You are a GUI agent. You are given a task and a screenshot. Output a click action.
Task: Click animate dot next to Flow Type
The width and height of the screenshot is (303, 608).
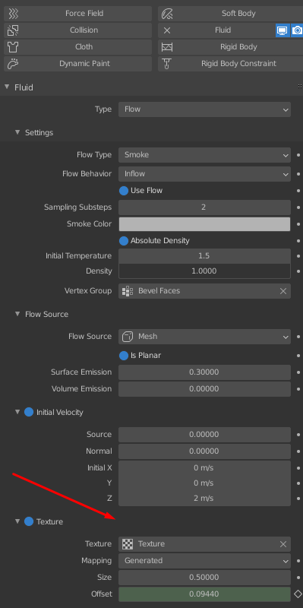(x=298, y=155)
